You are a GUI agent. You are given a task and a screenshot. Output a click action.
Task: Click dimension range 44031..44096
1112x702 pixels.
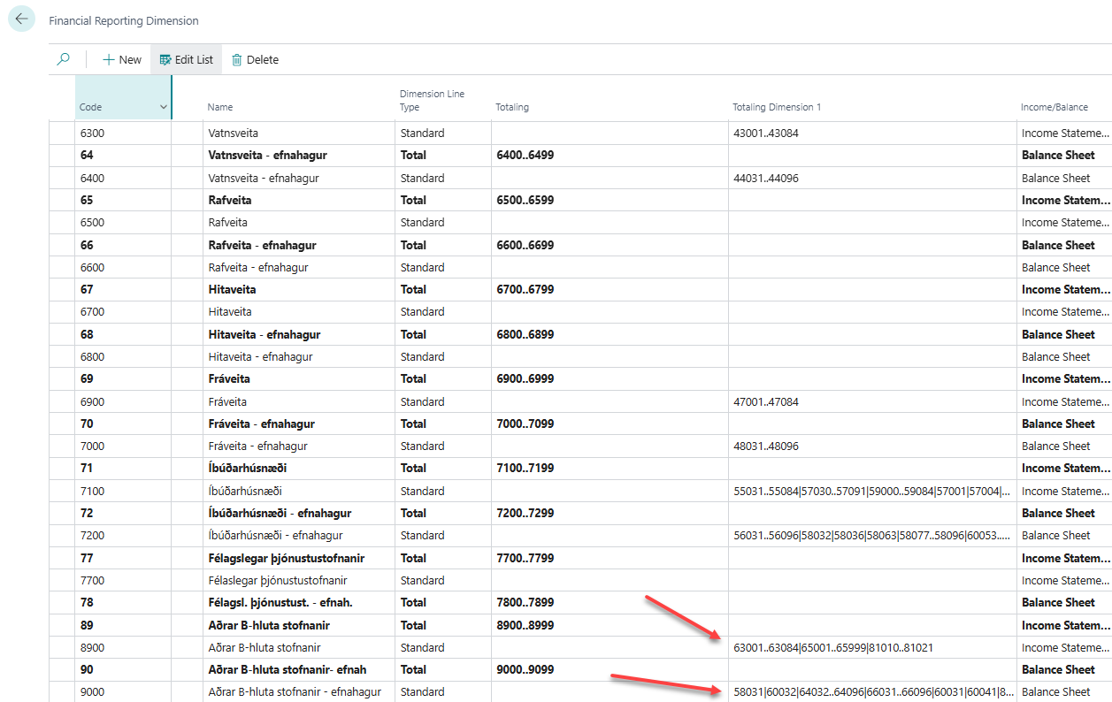tap(766, 178)
